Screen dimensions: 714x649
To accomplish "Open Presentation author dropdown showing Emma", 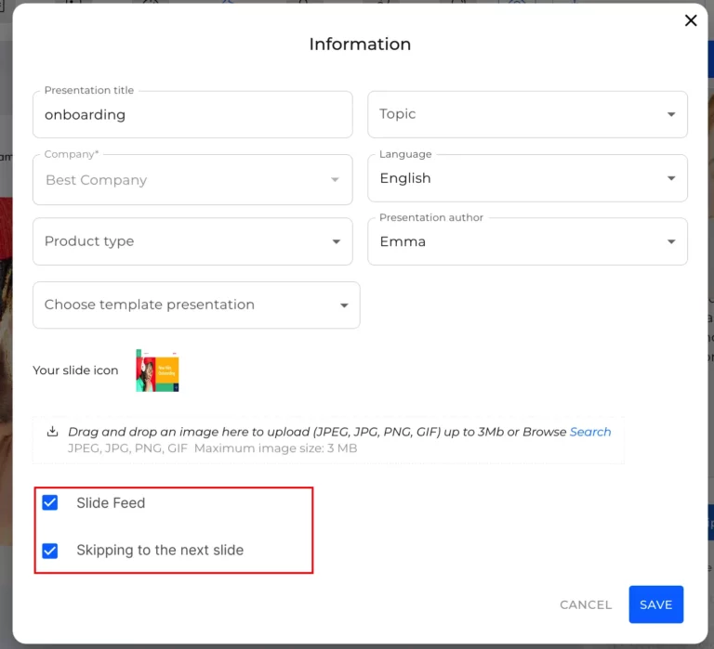I will point(527,241).
